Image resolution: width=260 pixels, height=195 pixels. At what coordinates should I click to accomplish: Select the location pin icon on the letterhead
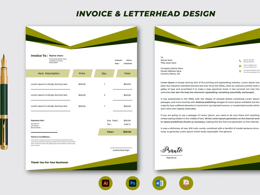[239, 71]
